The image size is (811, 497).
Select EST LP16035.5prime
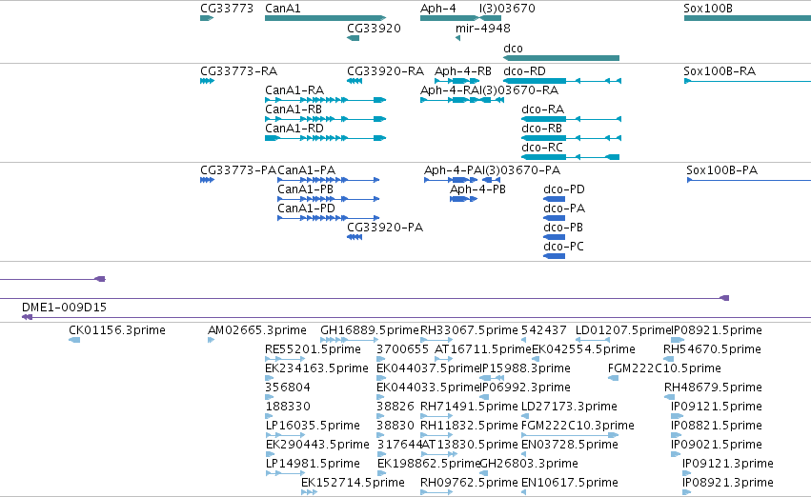313,426
